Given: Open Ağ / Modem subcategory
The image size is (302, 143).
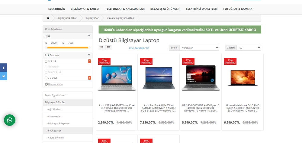Looking at the screenshot, I should tap(68, 109).
